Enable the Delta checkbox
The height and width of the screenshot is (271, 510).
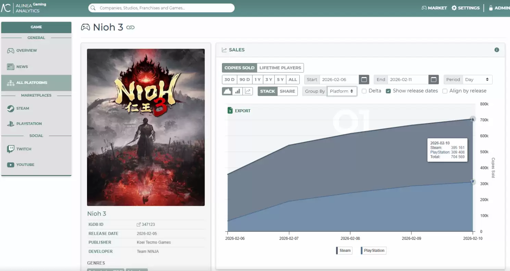[364, 91]
